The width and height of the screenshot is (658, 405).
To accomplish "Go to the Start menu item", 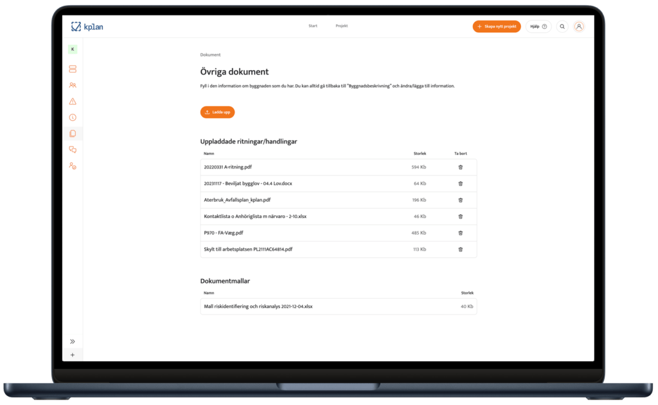I will coord(313,26).
